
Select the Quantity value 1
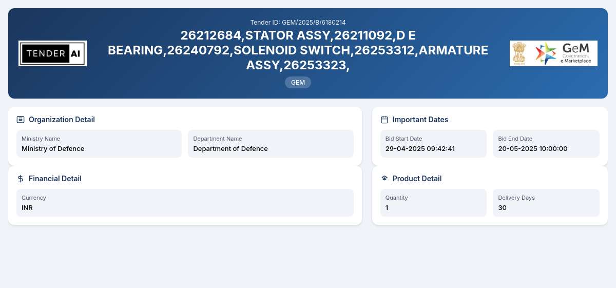pos(387,208)
